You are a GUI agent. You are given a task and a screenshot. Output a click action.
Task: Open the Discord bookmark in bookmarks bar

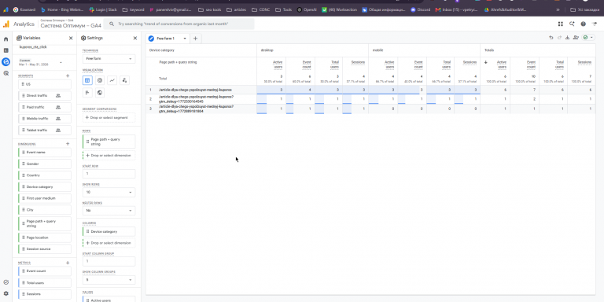(x=421, y=9)
